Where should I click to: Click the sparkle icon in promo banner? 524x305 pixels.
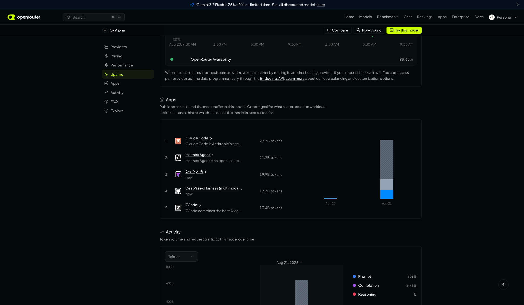pyautogui.click(x=192, y=5)
